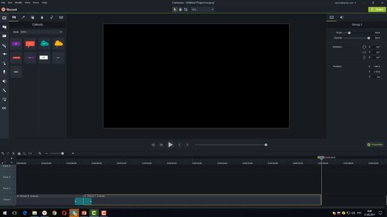The height and width of the screenshot is (217, 387).
Task: Click the Scale percentage field
Action: [x=377, y=33]
